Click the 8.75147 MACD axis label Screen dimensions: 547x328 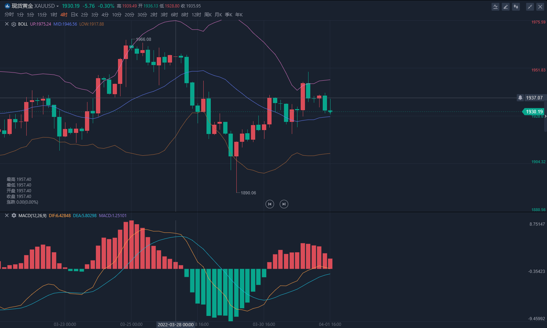(537, 224)
